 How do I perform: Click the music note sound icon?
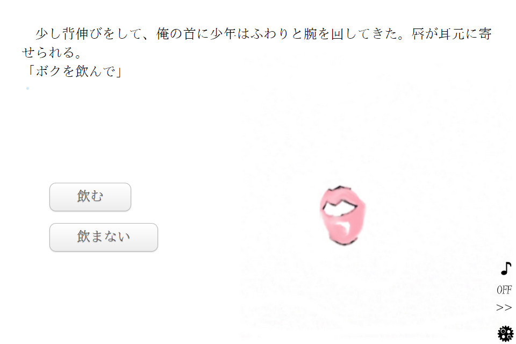pos(506,268)
